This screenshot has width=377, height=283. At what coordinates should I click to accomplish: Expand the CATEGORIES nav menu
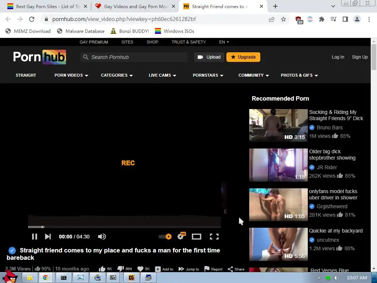[x=117, y=75]
